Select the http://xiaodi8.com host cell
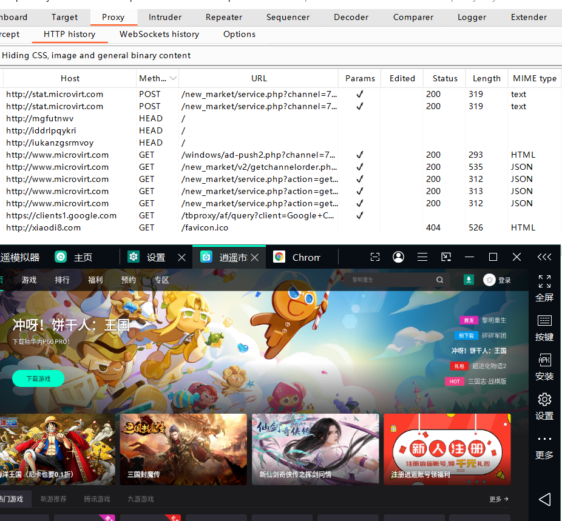The height and width of the screenshot is (521, 562). click(43, 227)
